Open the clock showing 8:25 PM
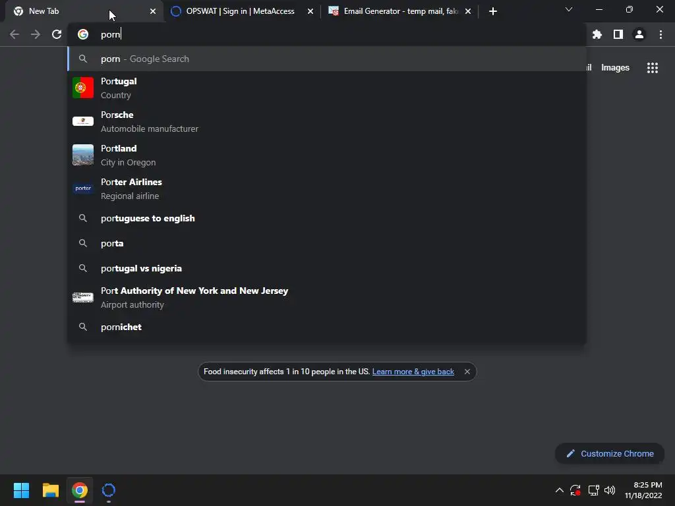The image size is (675, 506). click(643, 490)
